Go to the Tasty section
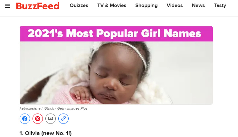This screenshot has height=137, width=238. [x=220, y=5]
